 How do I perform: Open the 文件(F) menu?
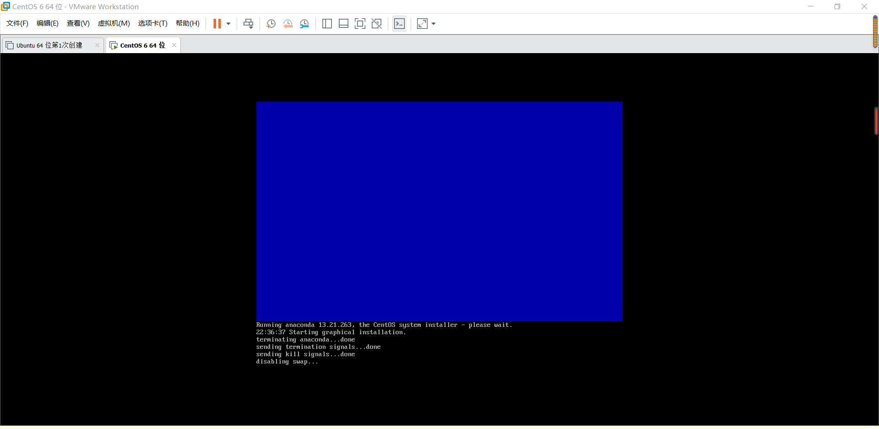pyautogui.click(x=17, y=23)
